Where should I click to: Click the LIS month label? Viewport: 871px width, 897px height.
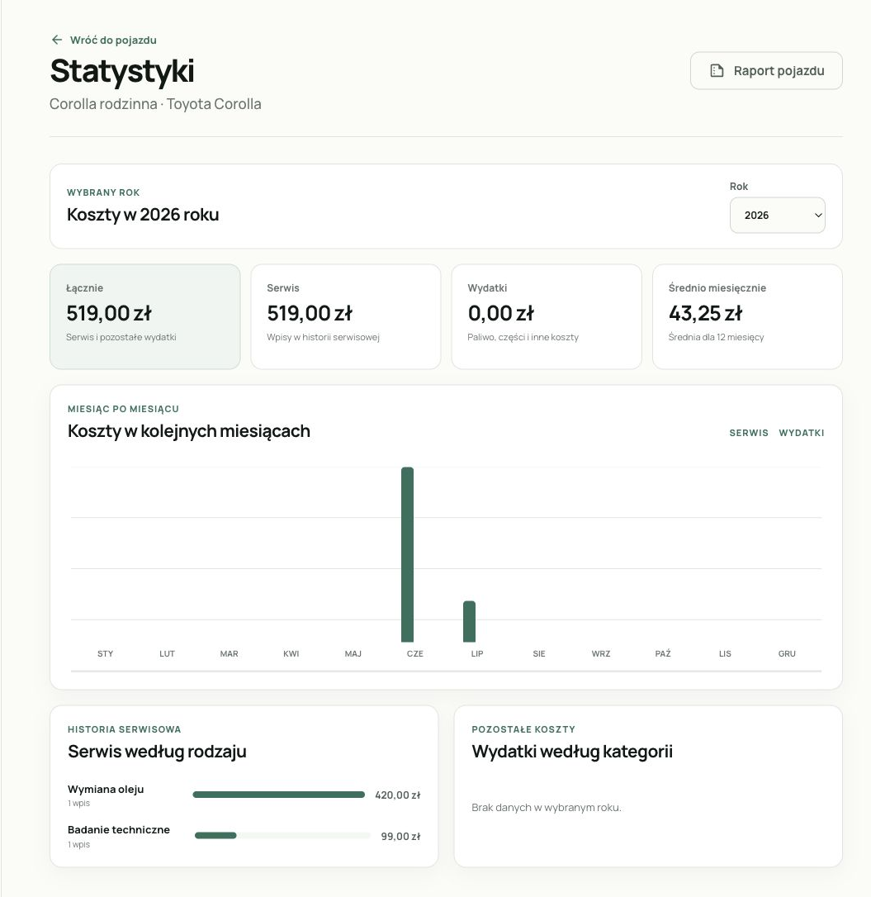pyautogui.click(x=725, y=653)
